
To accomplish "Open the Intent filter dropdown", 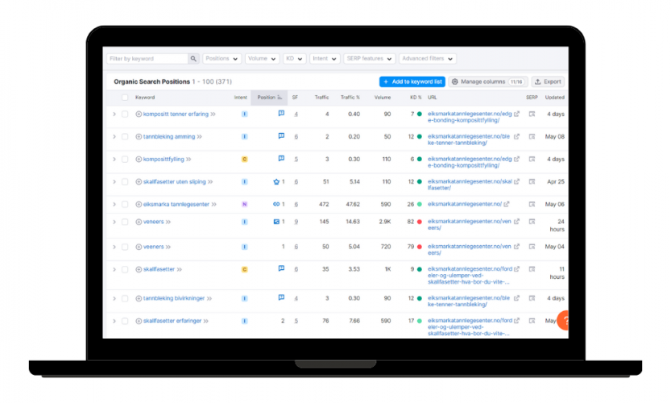I will pyautogui.click(x=325, y=59).
